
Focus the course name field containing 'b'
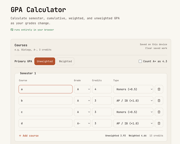(46, 100)
